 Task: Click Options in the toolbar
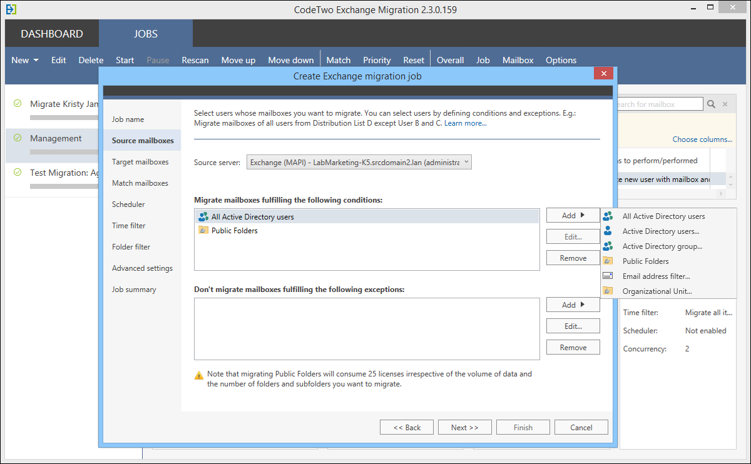tap(561, 60)
